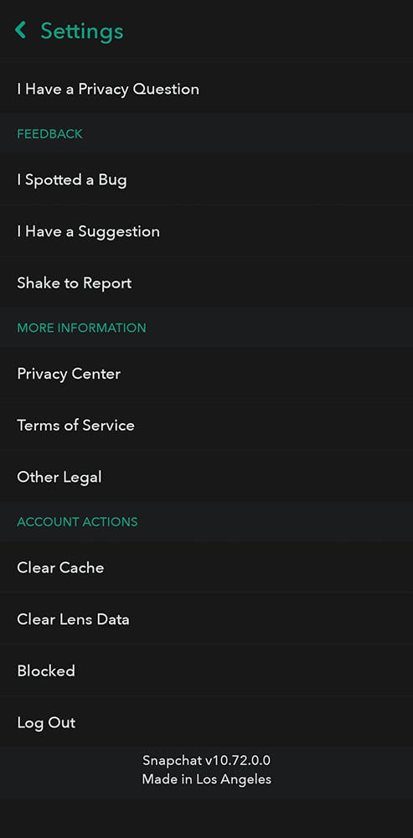Open I Have a Privacy Question
The height and width of the screenshot is (838, 413).
(x=206, y=89)
